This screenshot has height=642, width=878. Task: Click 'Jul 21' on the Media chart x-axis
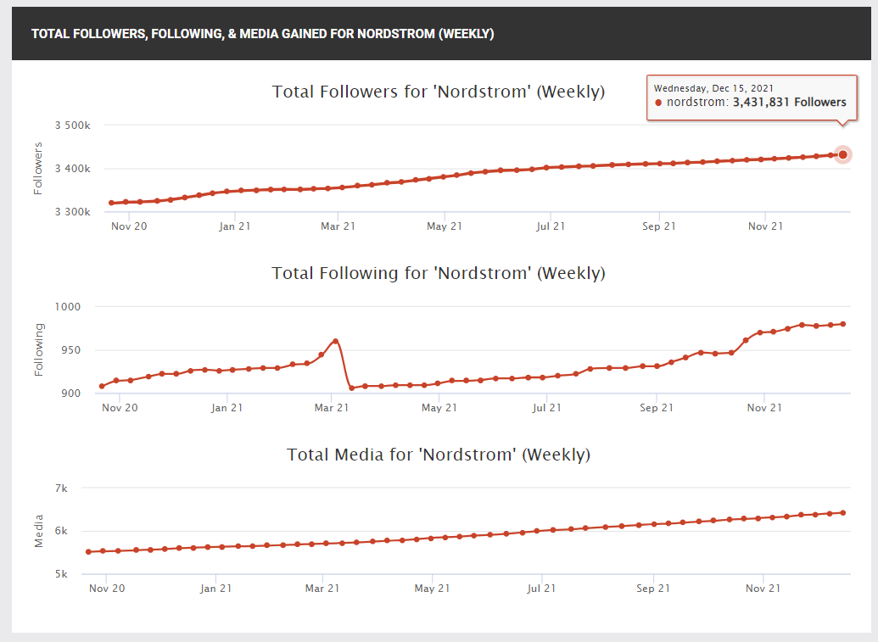tap(541, 589)
